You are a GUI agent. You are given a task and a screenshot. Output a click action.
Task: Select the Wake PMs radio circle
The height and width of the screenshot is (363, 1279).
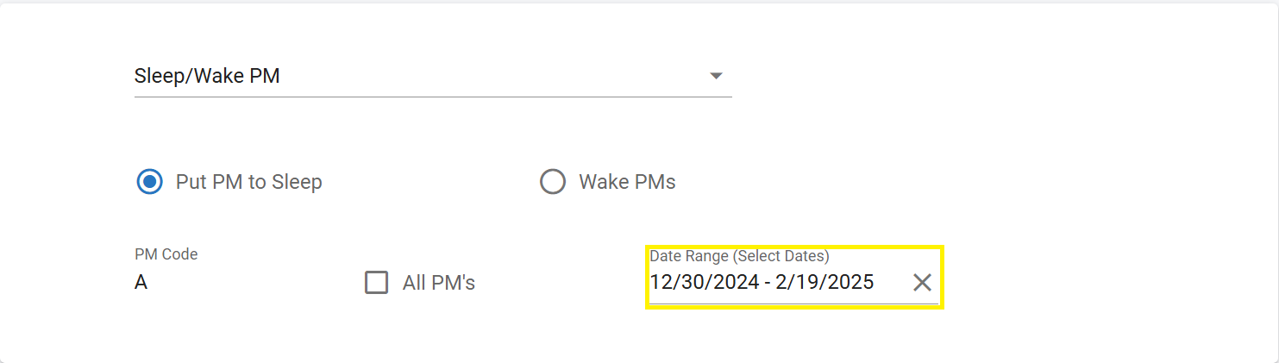coord(552,182)
